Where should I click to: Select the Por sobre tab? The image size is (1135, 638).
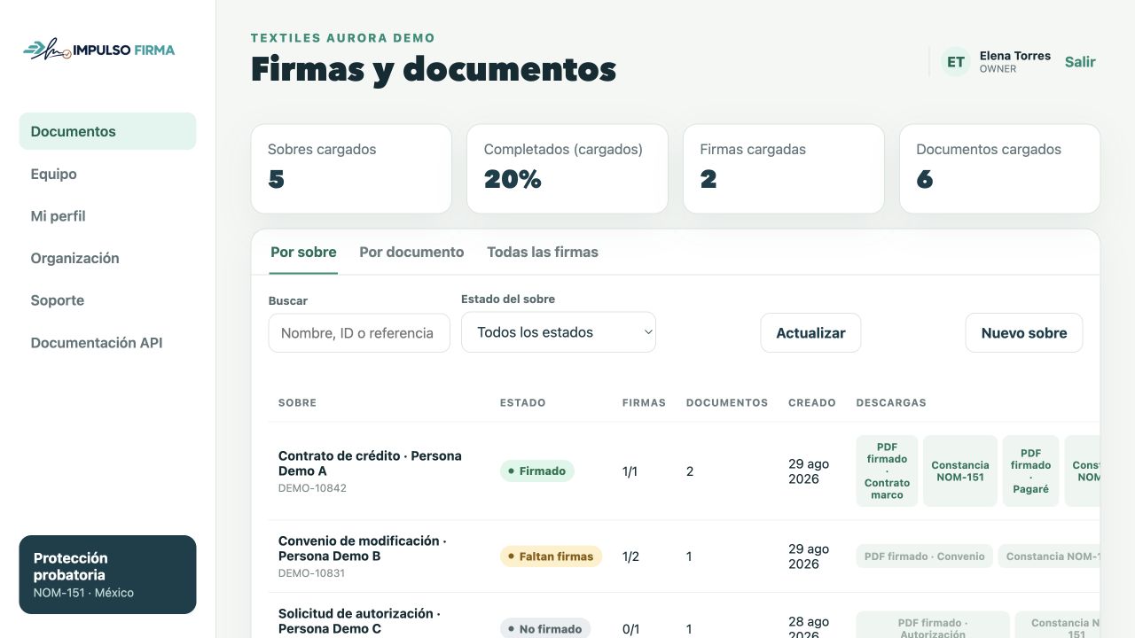click(303, 253)
